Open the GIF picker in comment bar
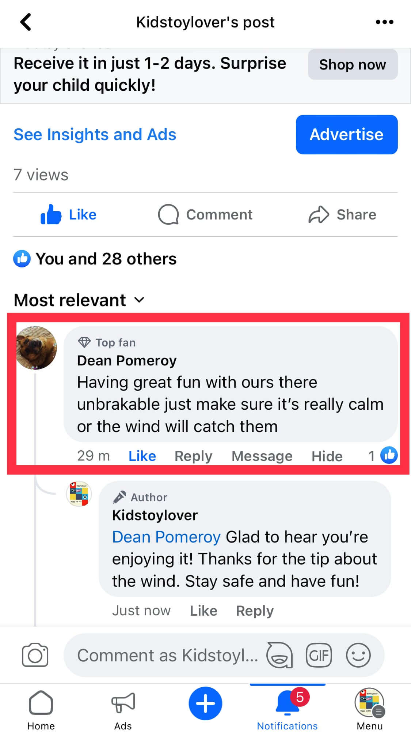The height and width of the screenshot is (732, 411). pos(319,655)
